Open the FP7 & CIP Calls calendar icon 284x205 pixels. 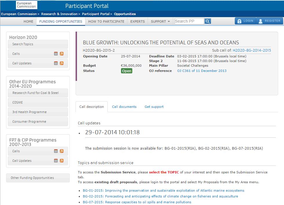(56, 151)
